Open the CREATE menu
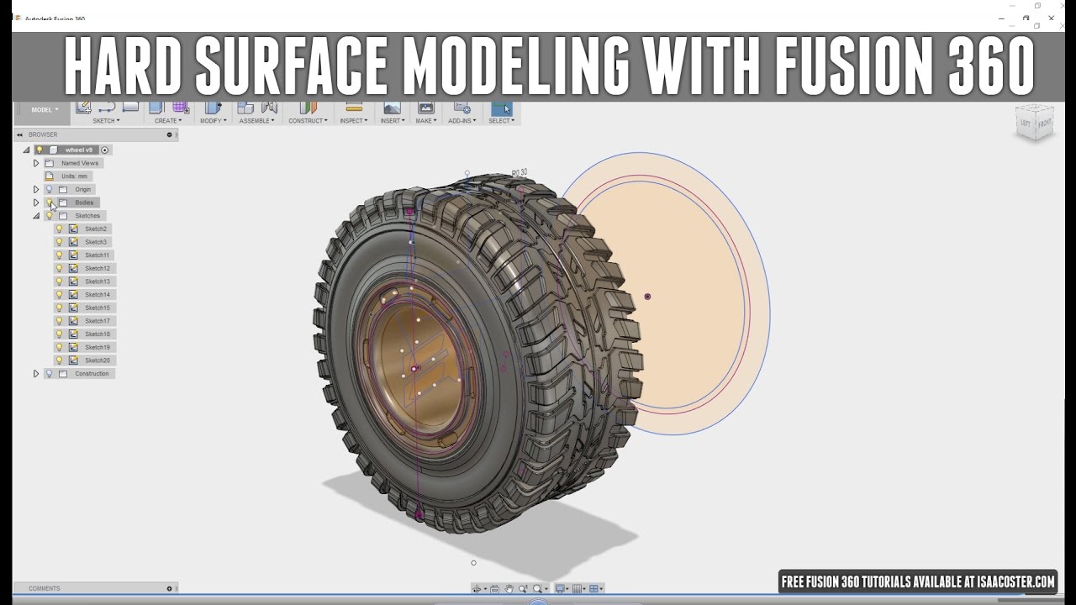1076x605 pixels. [168, 121]
